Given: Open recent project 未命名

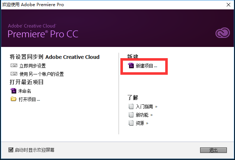Looking at the screenshot, I should click(x=25, y=91).
